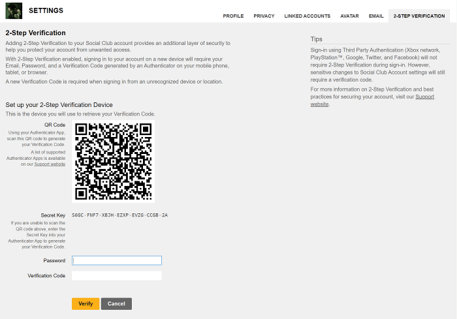Click the Password label
Viewport: 457px width, 319px height.
pos(54,260)
